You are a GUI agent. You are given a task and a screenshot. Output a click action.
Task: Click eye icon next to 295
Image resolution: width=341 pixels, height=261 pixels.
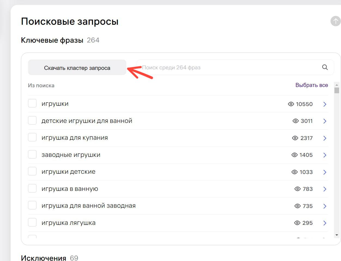point(297,223)
